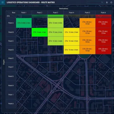
Task: Click Point D row's 15 min cell
Action: pyautogui.click(x=72, y=50)
